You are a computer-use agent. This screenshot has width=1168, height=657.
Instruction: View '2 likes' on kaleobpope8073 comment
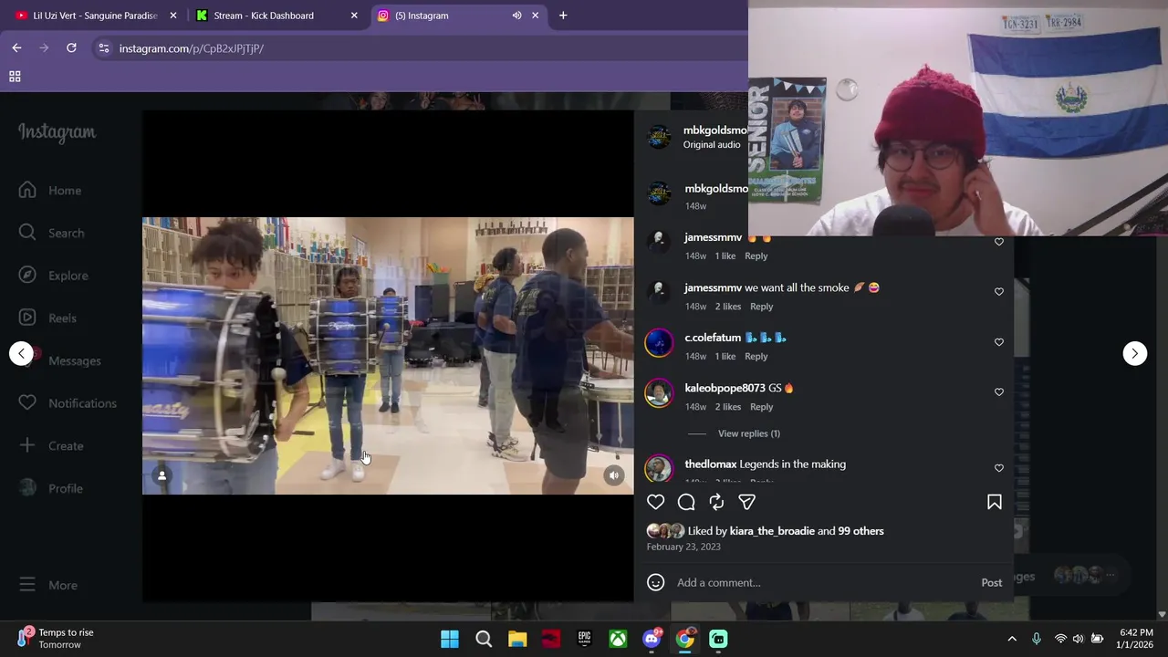pos(728,407)
